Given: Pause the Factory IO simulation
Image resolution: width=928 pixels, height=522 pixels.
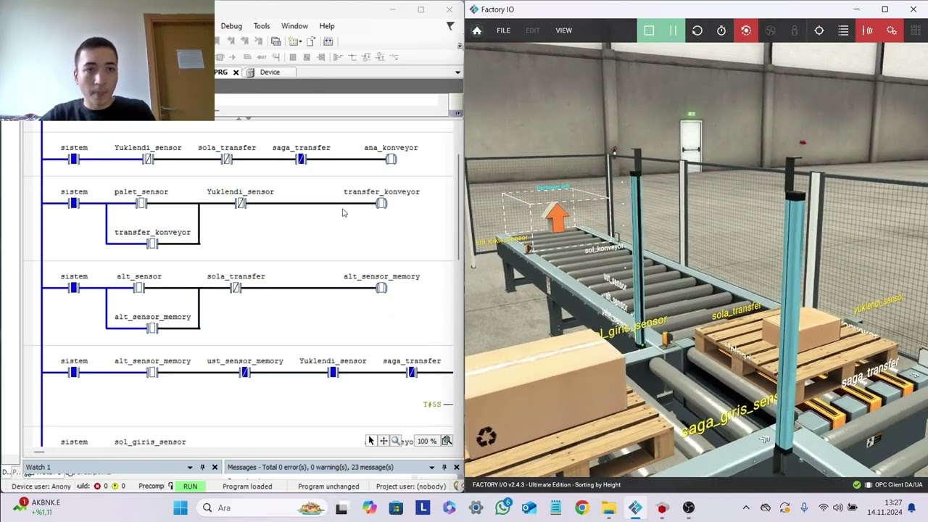Looking at the screenshot, I should (x=673, y=30).
